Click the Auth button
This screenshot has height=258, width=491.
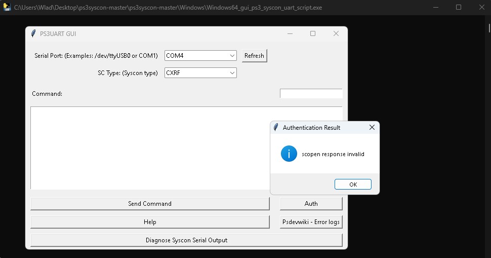(311, 204)
